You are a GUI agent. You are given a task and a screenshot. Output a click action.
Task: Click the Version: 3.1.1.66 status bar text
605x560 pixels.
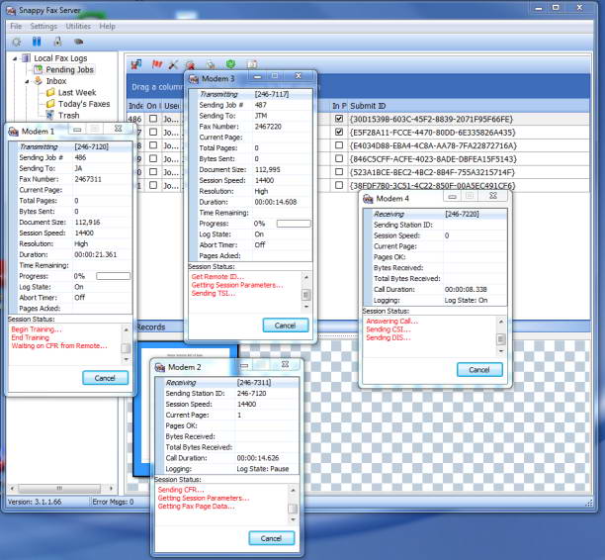click(35, 502)
